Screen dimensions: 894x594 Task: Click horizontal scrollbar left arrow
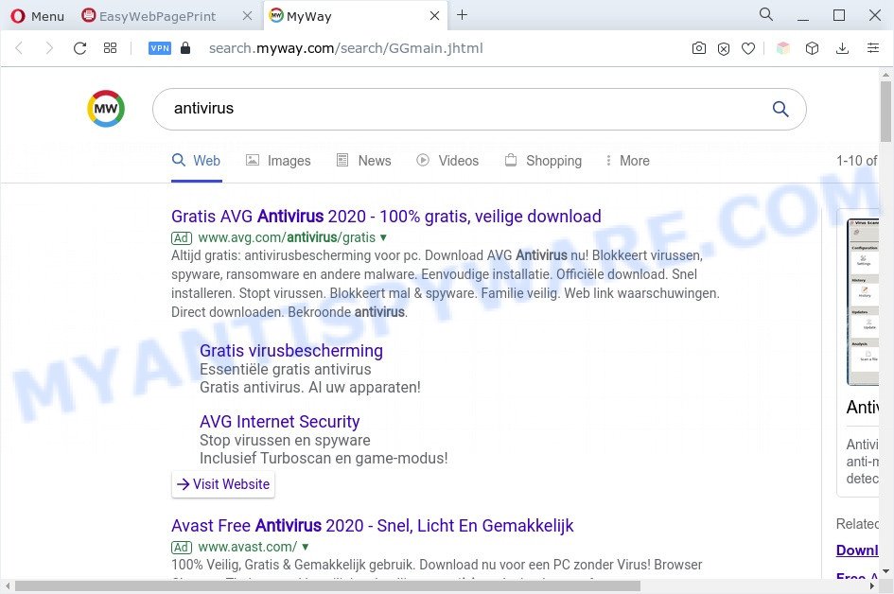(8, 586)
